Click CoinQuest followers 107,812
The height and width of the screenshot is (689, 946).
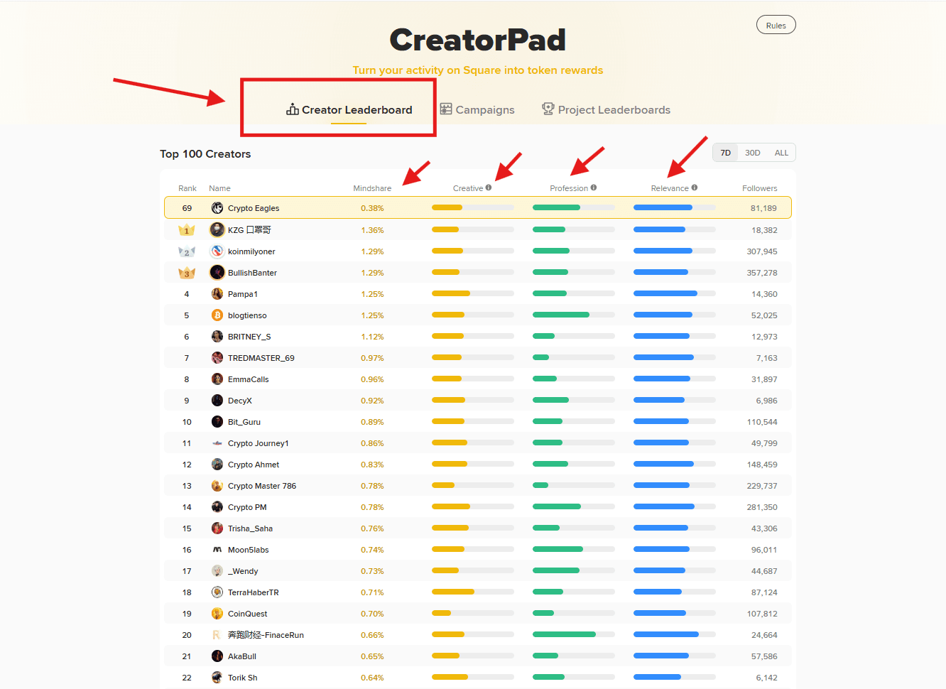coord(762,614)
